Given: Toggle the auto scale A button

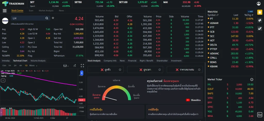Looking at the screenshot, I should click(82, 73).
